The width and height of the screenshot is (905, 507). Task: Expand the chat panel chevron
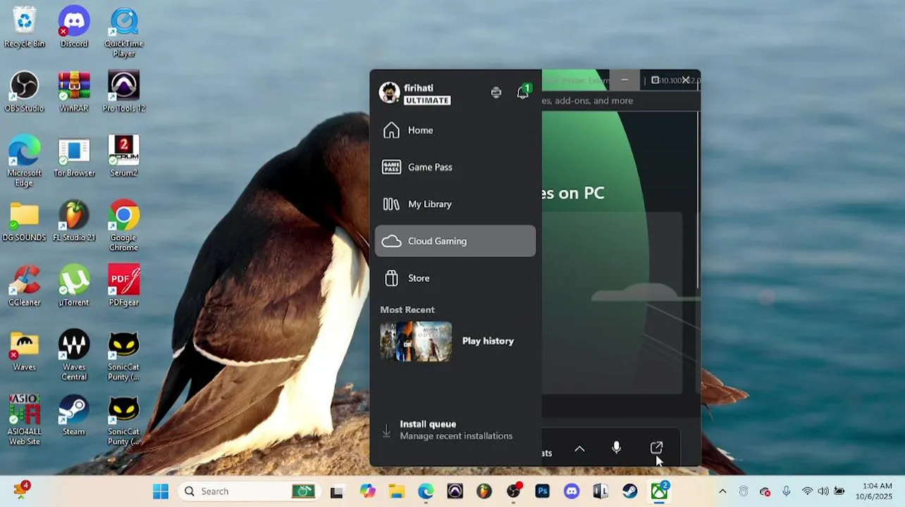[579, 449]
